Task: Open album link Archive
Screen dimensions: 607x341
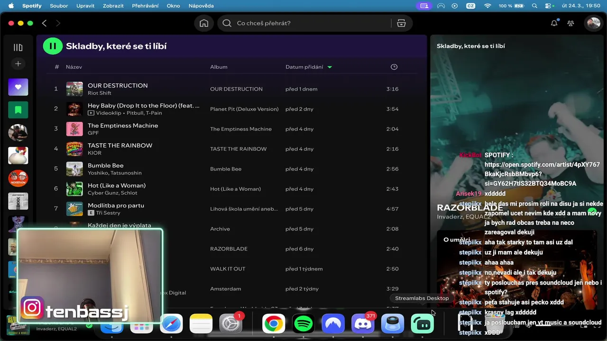Action: point(220,229)
